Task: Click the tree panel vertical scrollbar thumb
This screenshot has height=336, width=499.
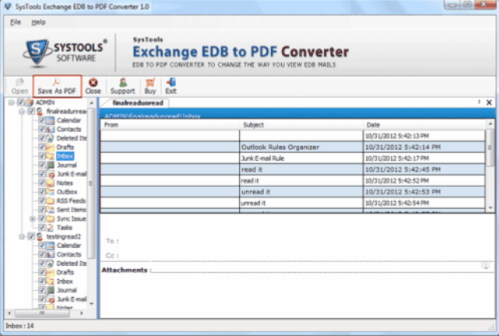Action: pos(91,183)
